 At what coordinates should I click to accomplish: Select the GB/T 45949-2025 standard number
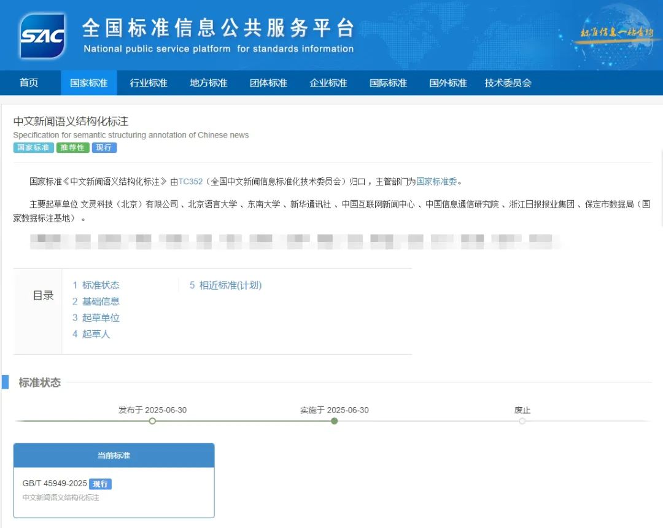[55, 483]
